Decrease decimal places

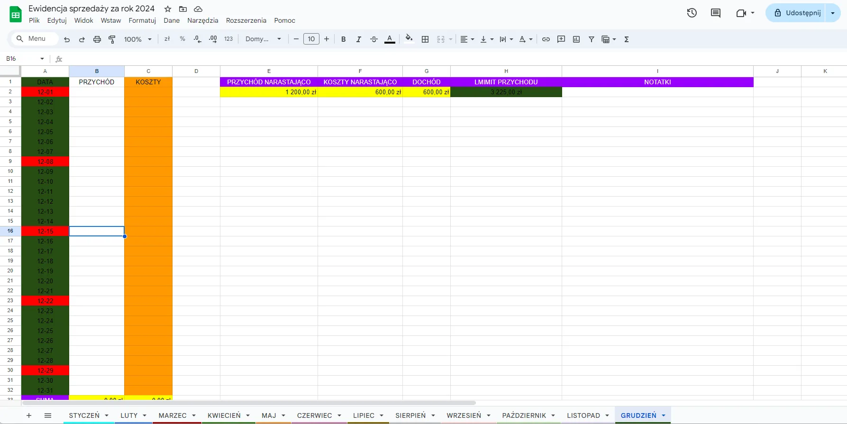tap(198, 39)
